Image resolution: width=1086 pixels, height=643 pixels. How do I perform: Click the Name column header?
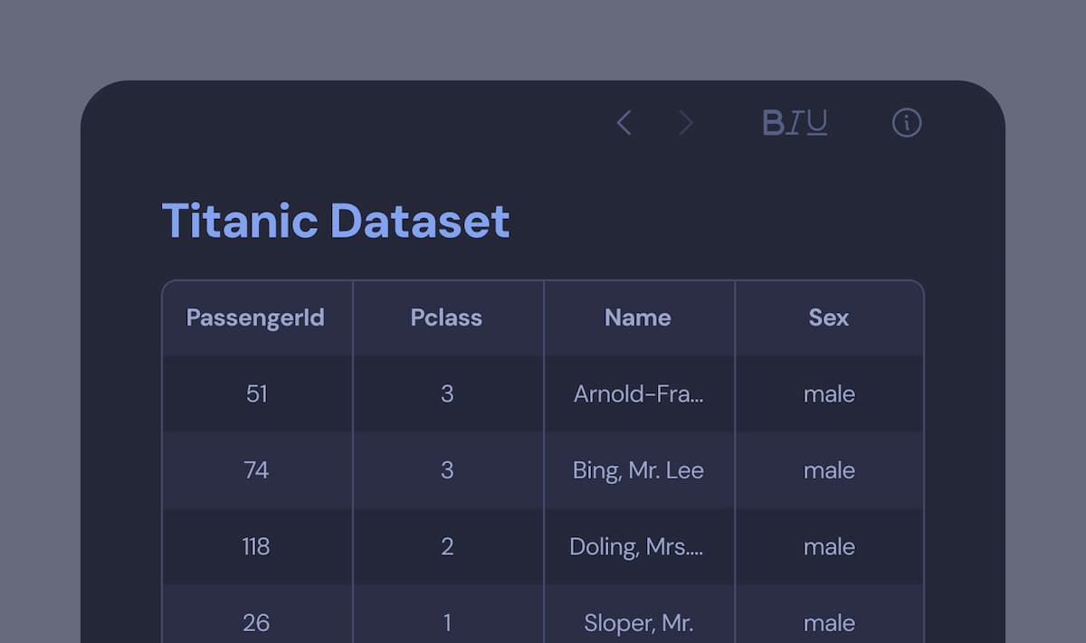(638, 318)
